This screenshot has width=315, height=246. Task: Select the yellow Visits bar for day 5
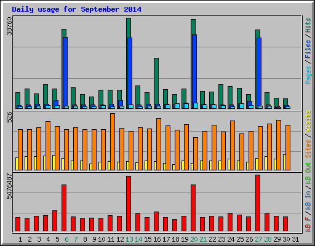[x=54, y=162]
